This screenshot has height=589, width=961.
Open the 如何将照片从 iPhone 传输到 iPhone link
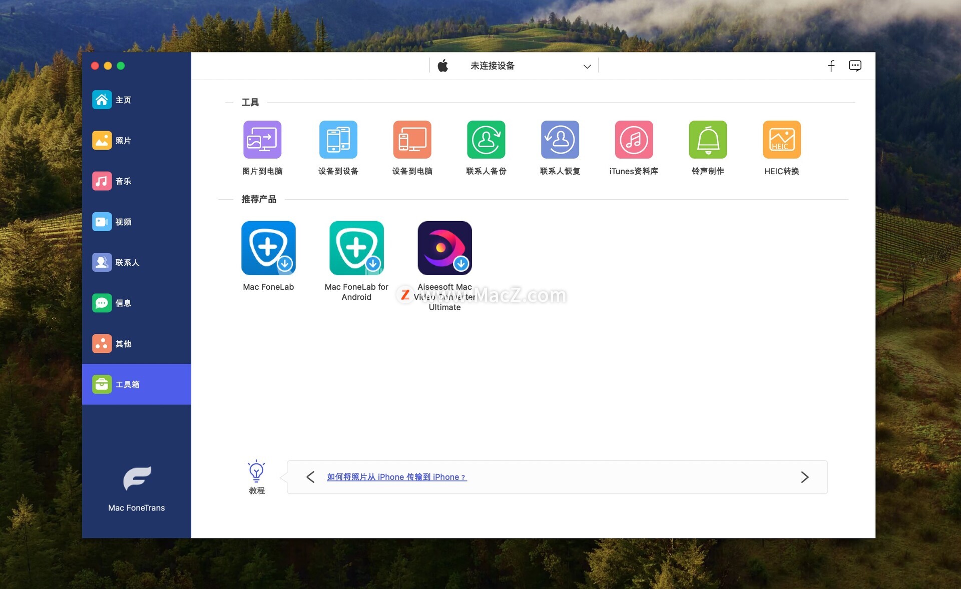(x=396, y=477)
